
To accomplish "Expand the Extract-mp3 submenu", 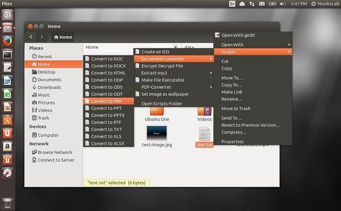I will pyautogui.click(x=174, y=73).
